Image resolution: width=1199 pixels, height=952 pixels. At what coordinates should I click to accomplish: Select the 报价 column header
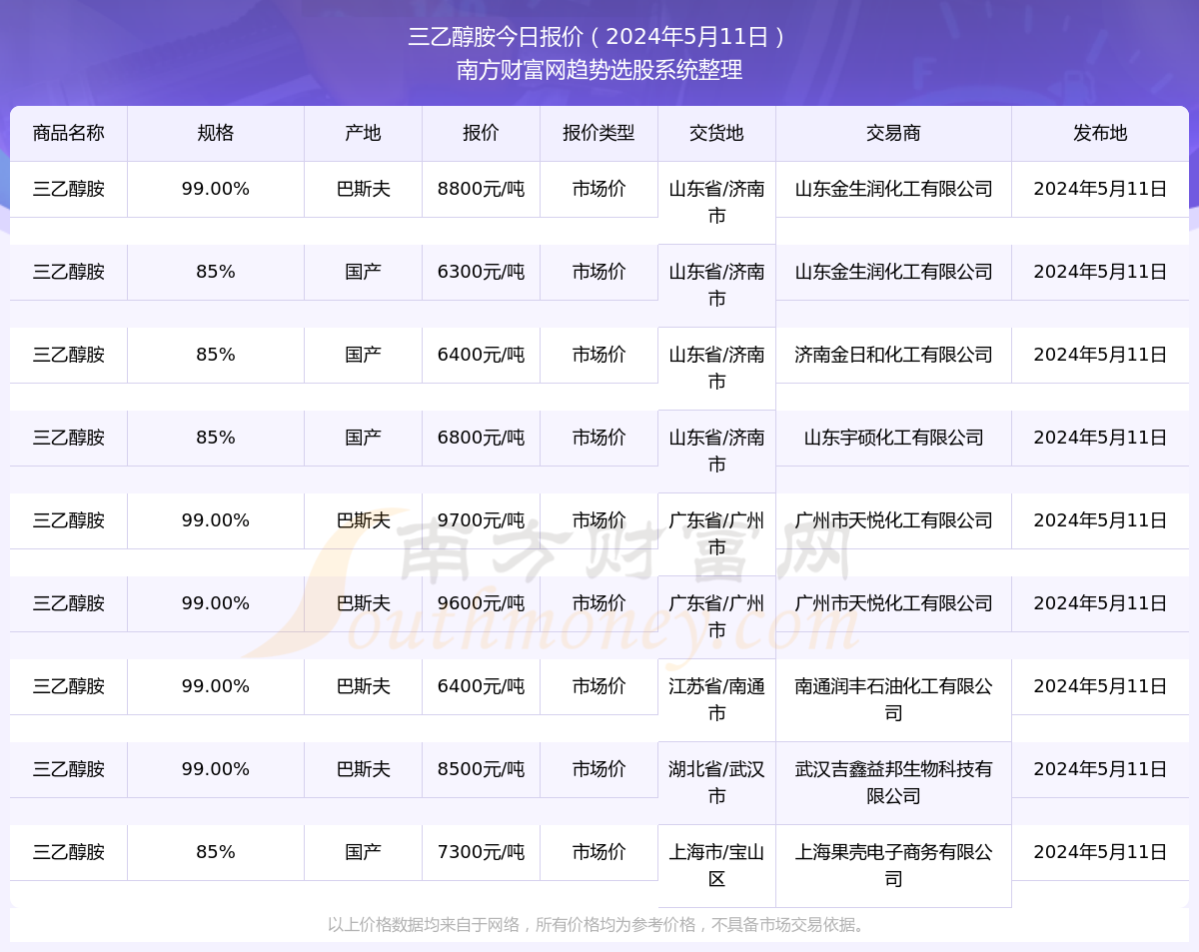481,133
